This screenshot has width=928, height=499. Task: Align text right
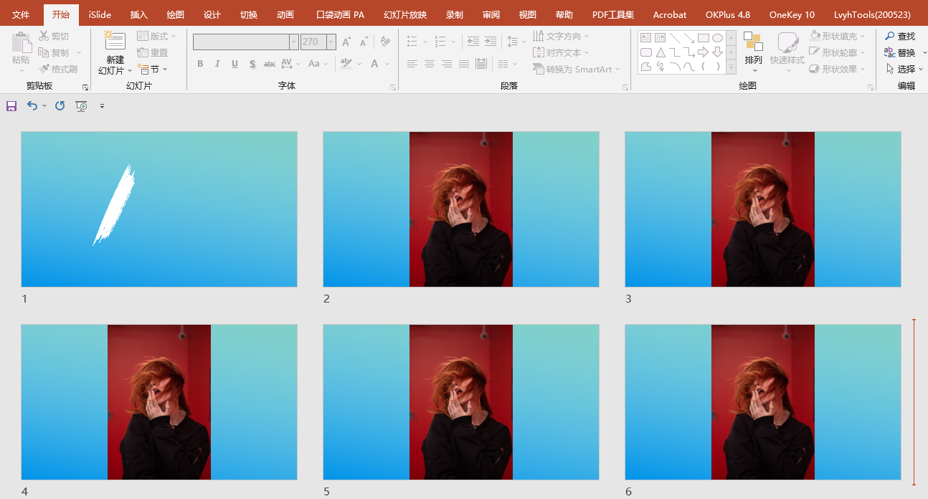(x=446, y=64)
